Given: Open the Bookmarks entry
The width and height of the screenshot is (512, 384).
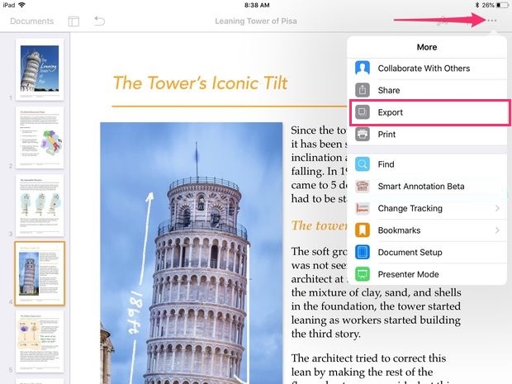Looking at the screenshot, I should [427, 230].
